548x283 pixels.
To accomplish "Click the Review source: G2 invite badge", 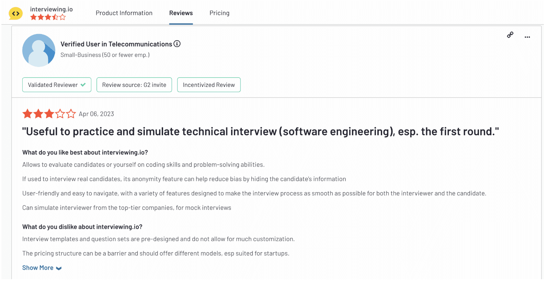I will coord(134,85).
